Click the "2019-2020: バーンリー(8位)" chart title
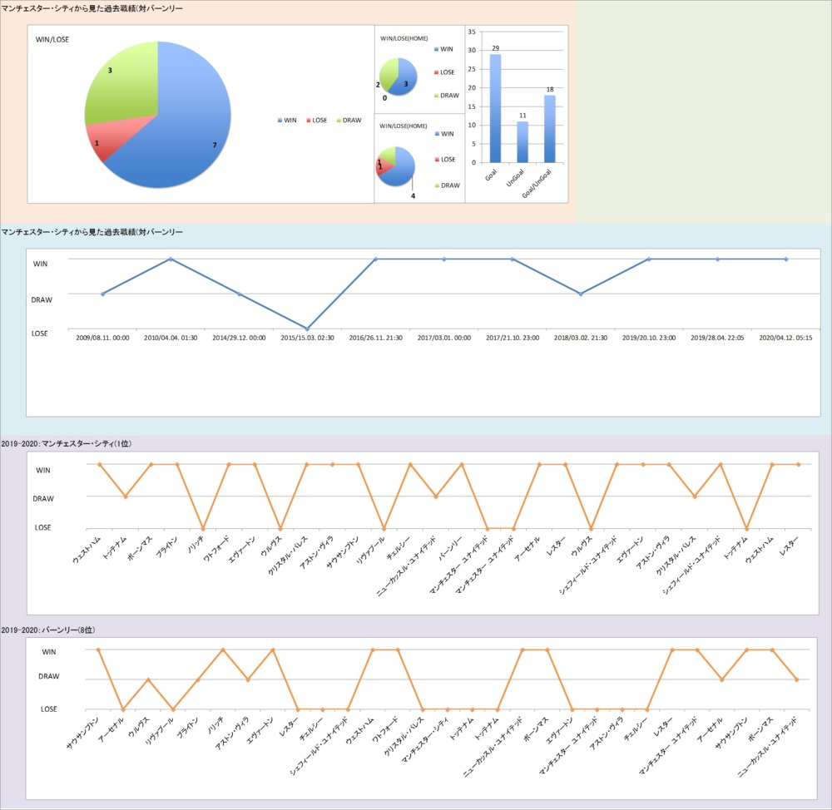 pos(48,630)
